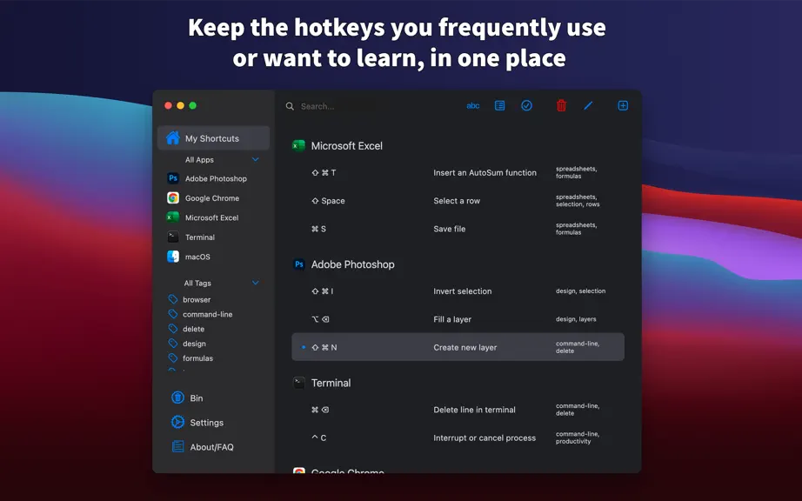Viewport: 802px width, 501px height.
Task: Open My Shortcuts in the sidebar
Action: point(213,138)
